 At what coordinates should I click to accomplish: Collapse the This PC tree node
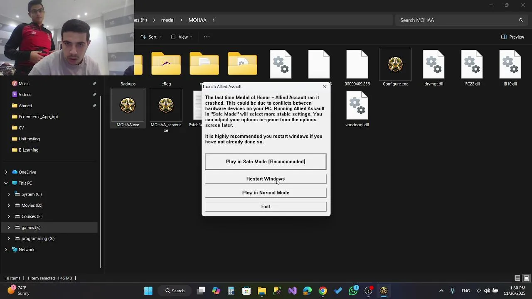(6, 183)
